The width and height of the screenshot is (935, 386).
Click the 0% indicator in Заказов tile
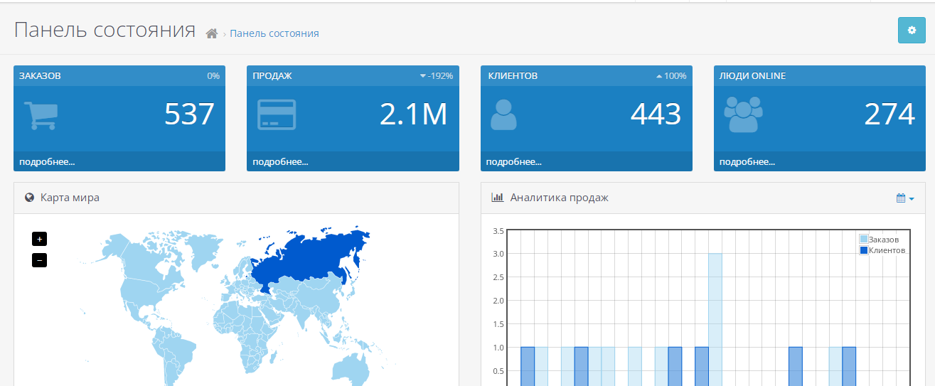click(x=213, y=76)
